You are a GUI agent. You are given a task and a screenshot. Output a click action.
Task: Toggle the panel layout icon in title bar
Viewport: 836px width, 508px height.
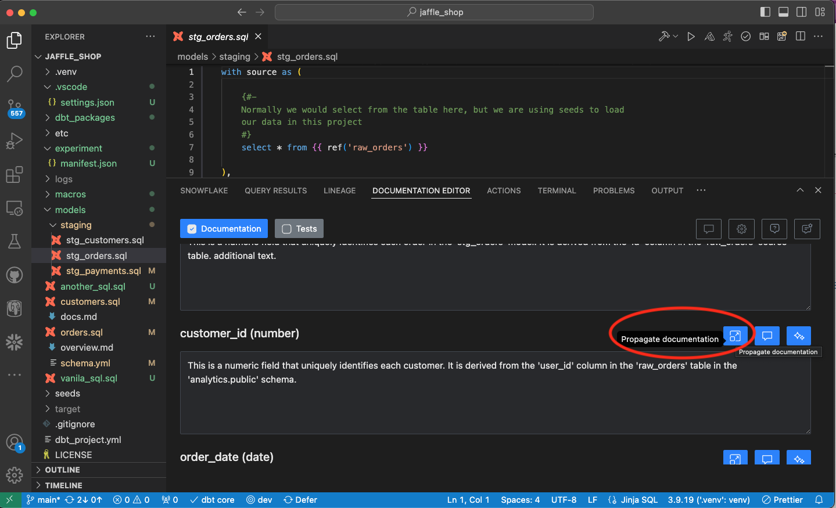783,12
